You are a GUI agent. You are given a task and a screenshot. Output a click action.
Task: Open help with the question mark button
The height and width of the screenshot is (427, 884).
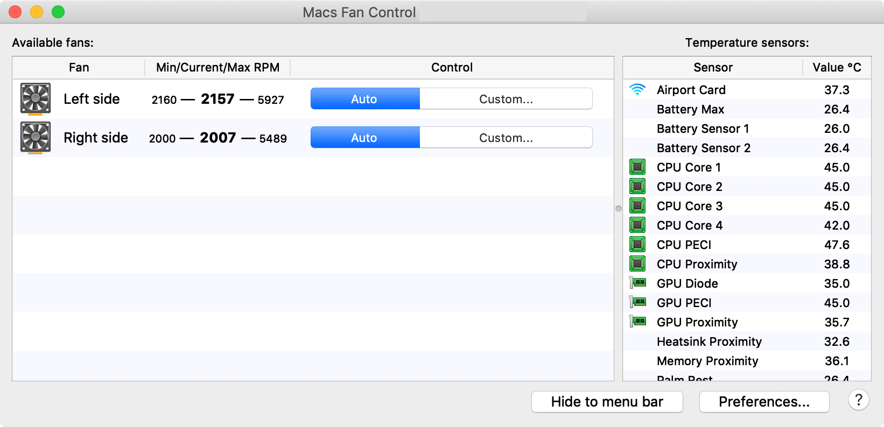click(x=859, y=400)
